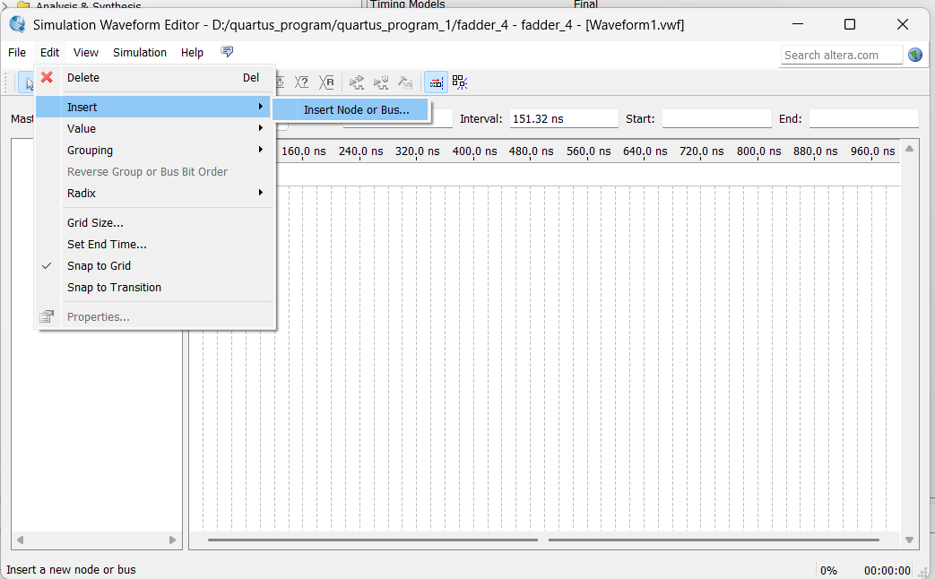Open the View menu
935x579 pixels.
point(86,53)
